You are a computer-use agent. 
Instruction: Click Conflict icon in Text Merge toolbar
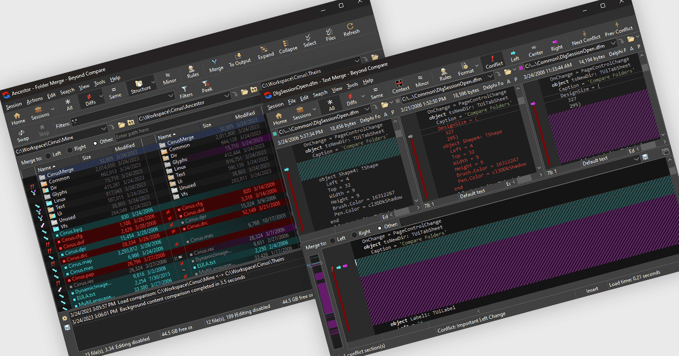pos(493,59)
